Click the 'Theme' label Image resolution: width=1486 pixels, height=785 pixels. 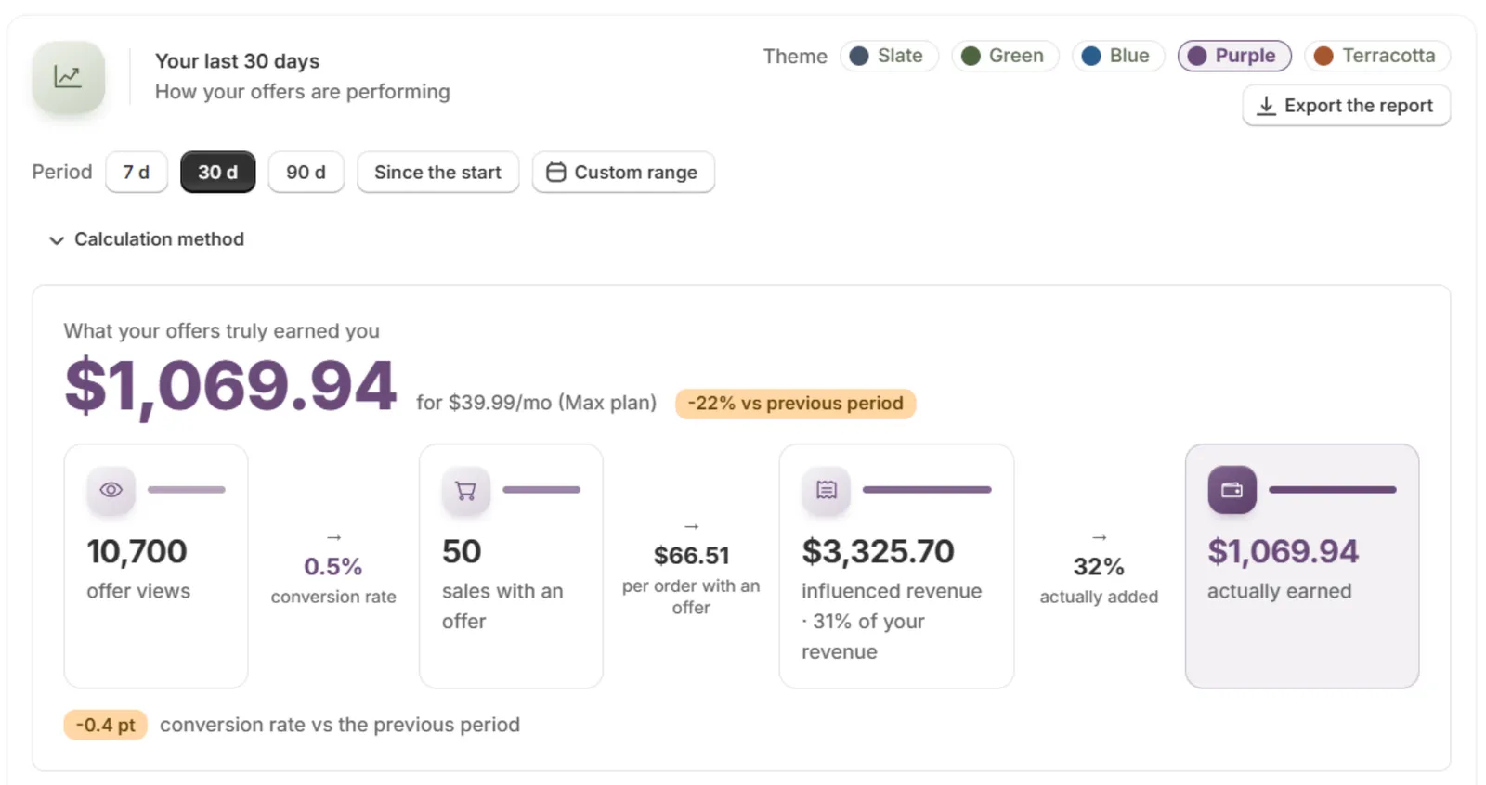tap(795, 57)
